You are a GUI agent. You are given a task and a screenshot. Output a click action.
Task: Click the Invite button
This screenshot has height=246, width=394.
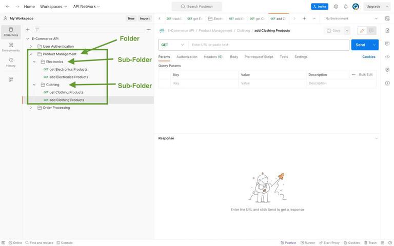[x=320, y=7]
